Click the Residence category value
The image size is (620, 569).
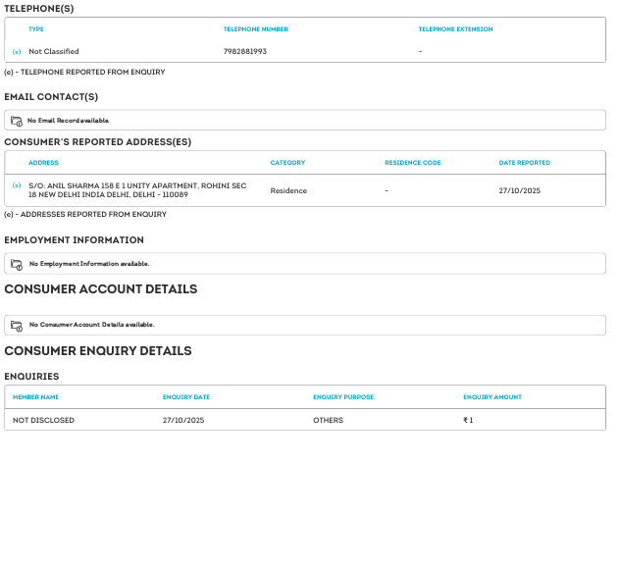pyautogui.click(x=288, y=190)
